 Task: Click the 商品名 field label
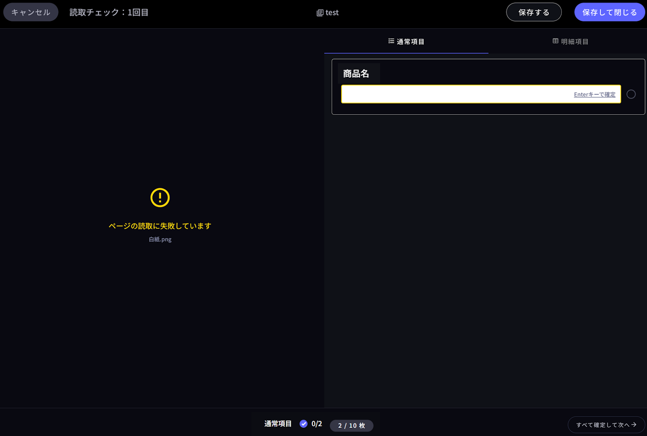point(356,74)
